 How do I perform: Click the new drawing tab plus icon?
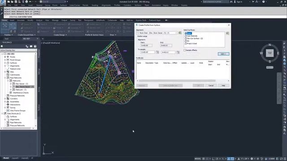[x=43, y=39]
